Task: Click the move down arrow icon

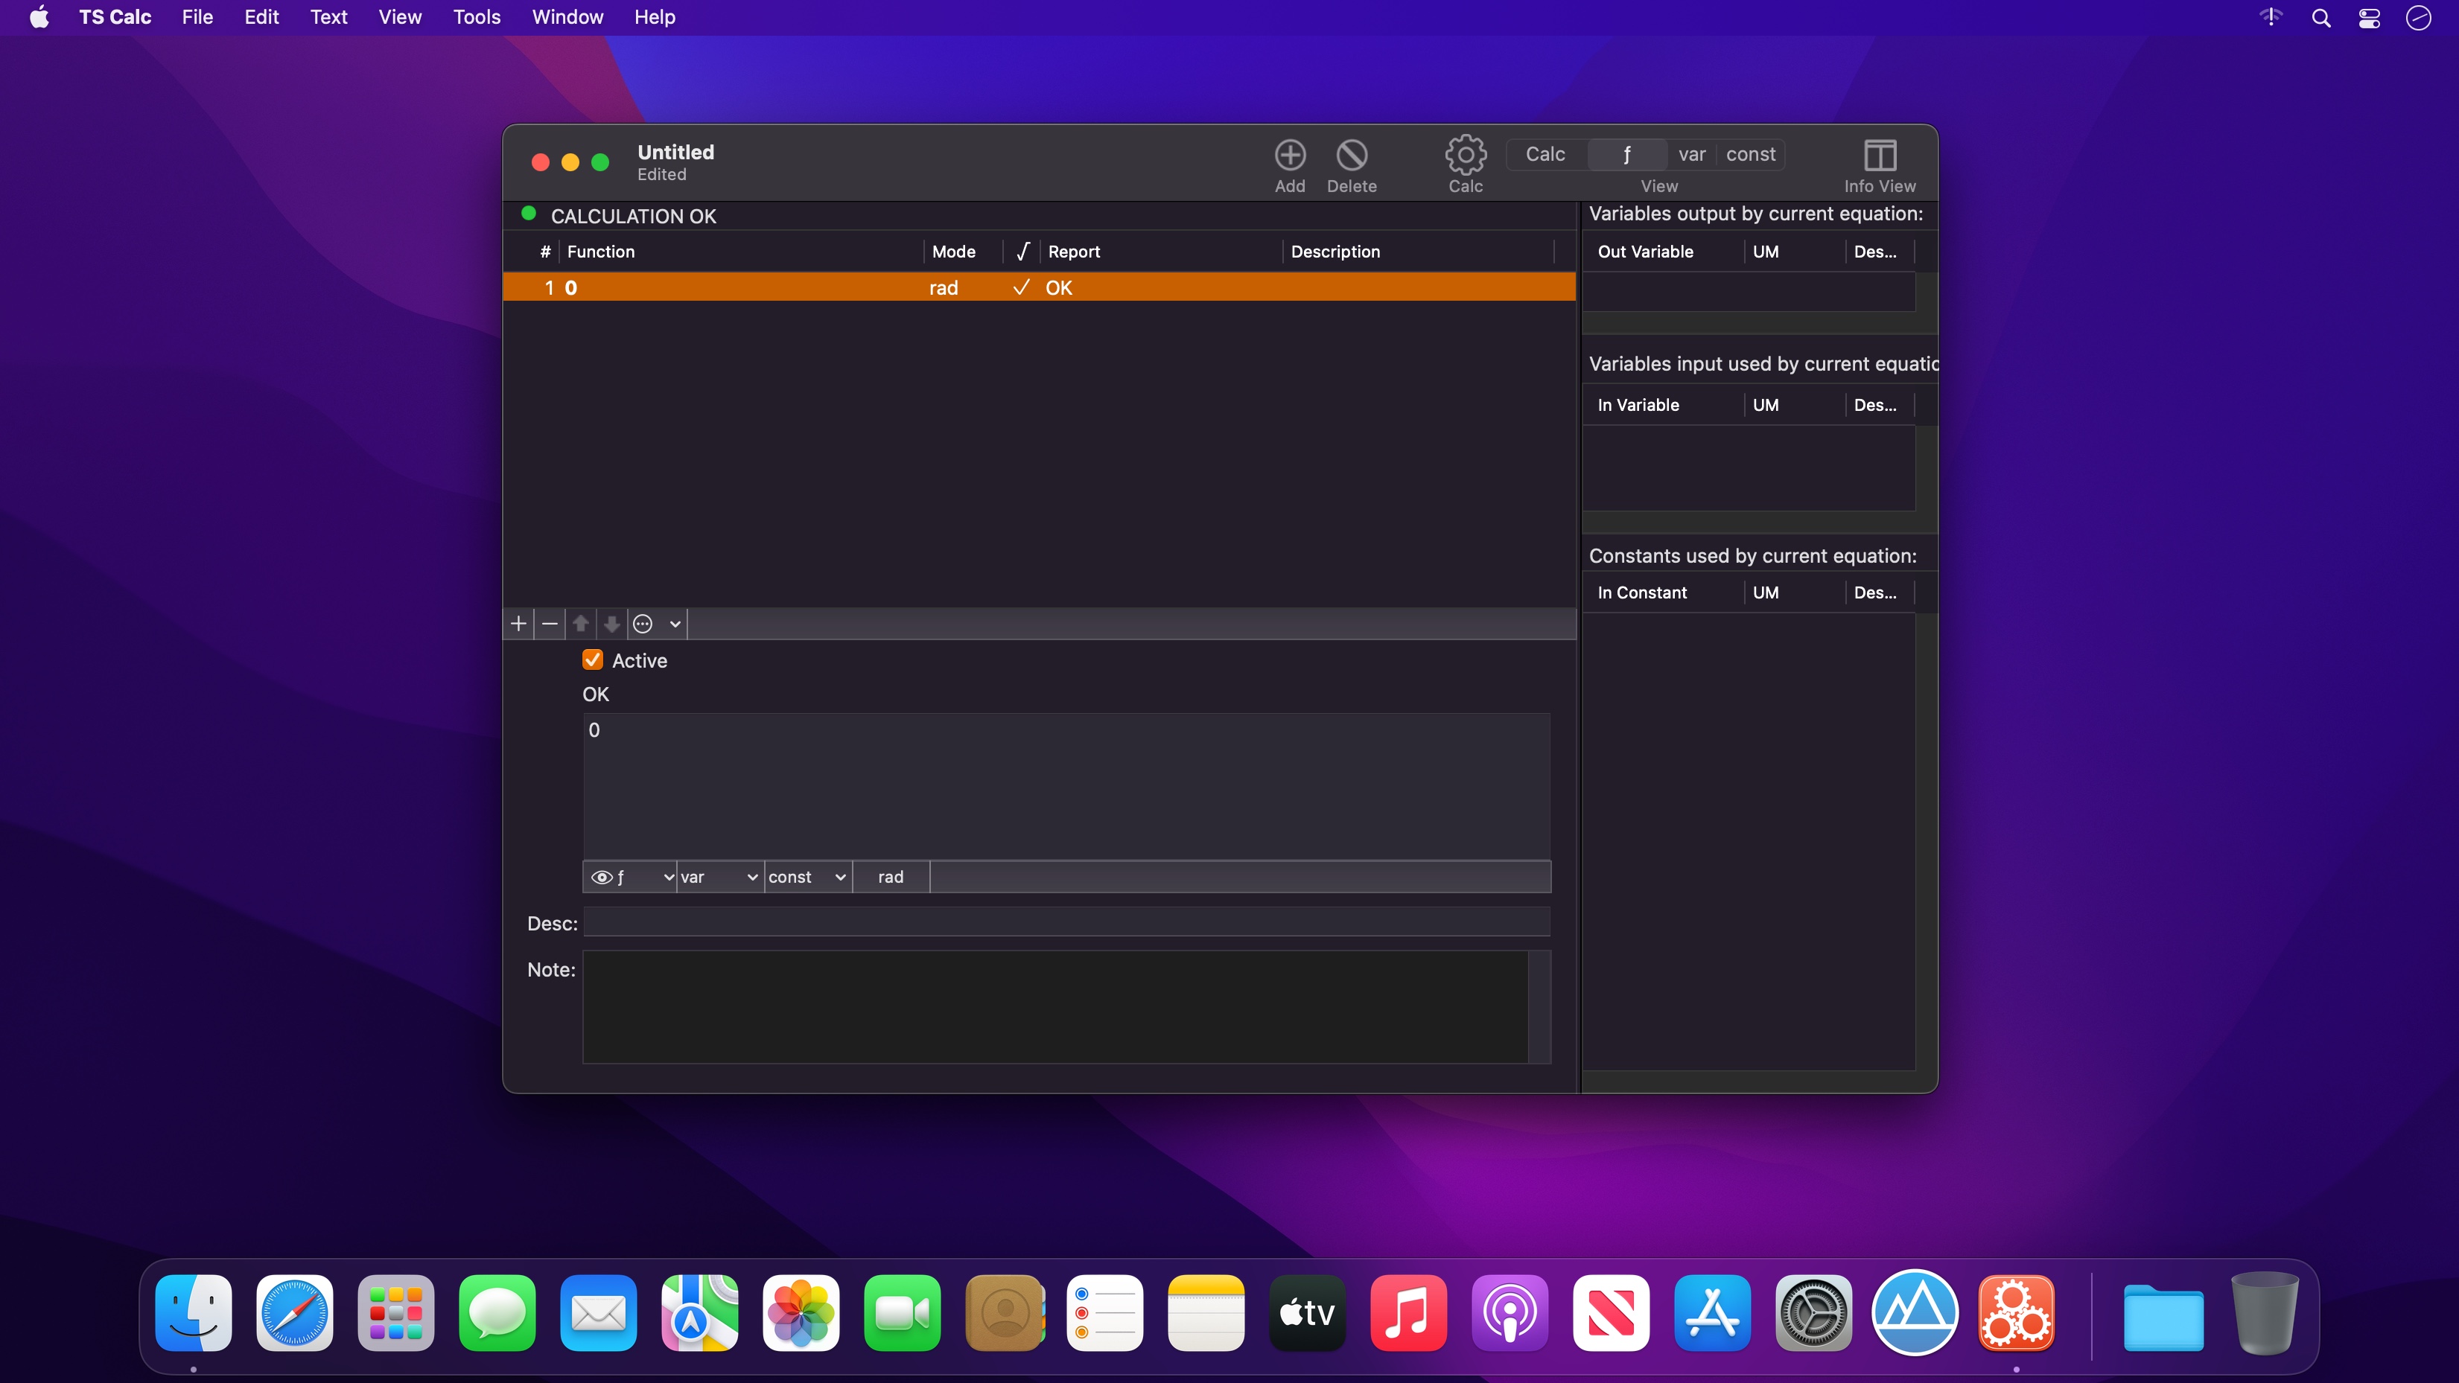Action: [x=612, y=623]
